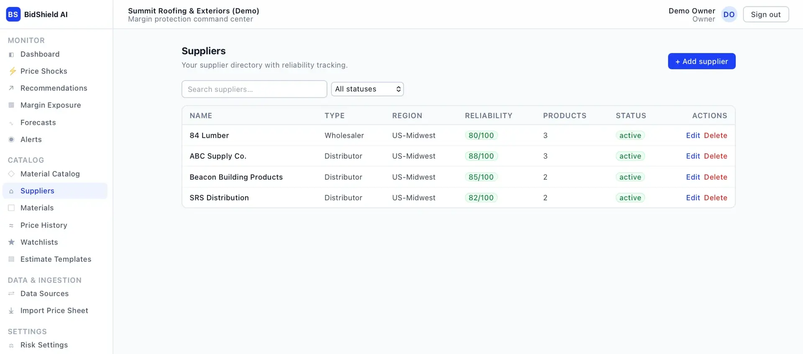803x354 pixels.
Task: Click the Suppliers house icon
Action: [x=11, y=191]
